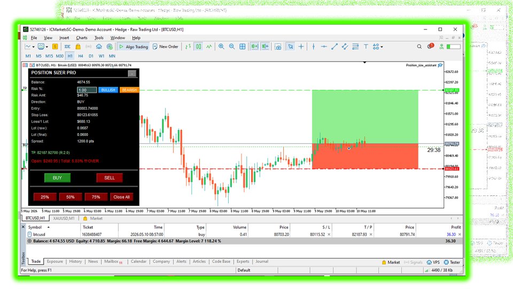The height and width of the screenshot is (289, 513).
Task: Open the IDE MetaEditor button
Action: [67, 47]
